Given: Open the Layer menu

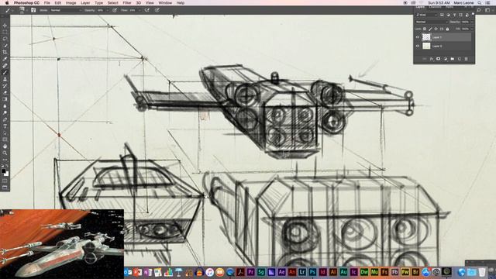Looking at the screenshot, I should point(85,3).
